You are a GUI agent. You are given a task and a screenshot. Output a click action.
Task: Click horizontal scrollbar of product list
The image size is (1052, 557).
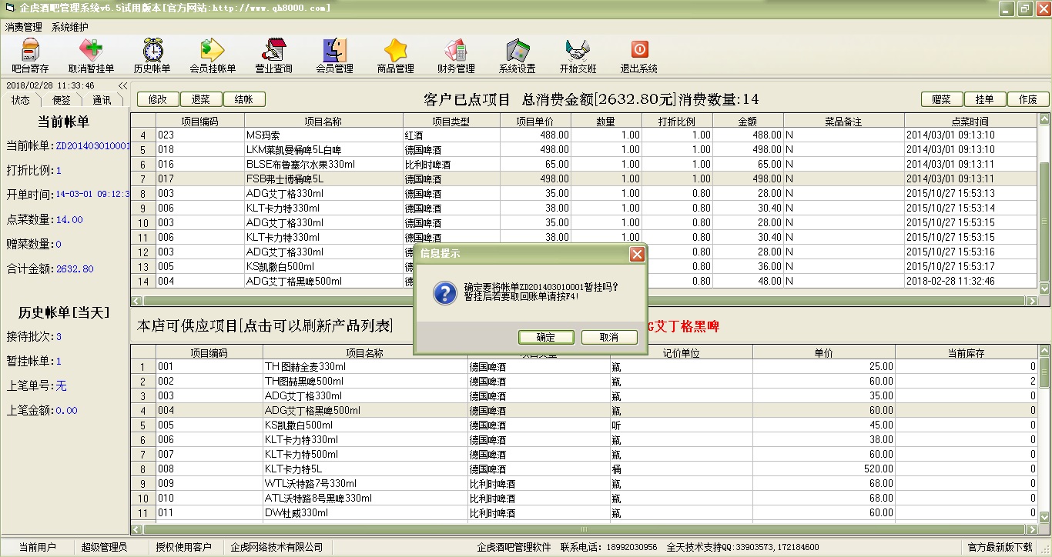pyautogui.click(x=585, y=529)
